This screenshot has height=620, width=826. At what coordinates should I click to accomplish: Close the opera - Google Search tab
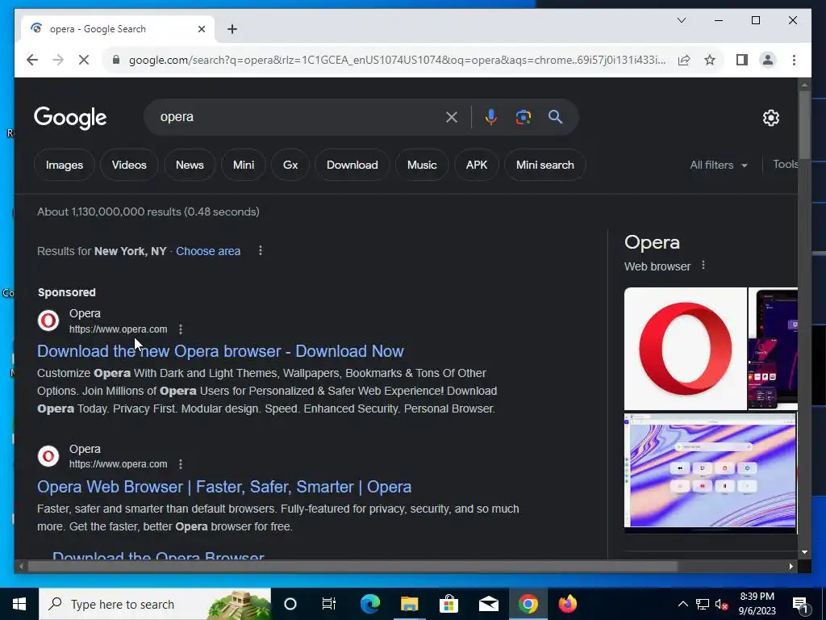pos(201,29)
